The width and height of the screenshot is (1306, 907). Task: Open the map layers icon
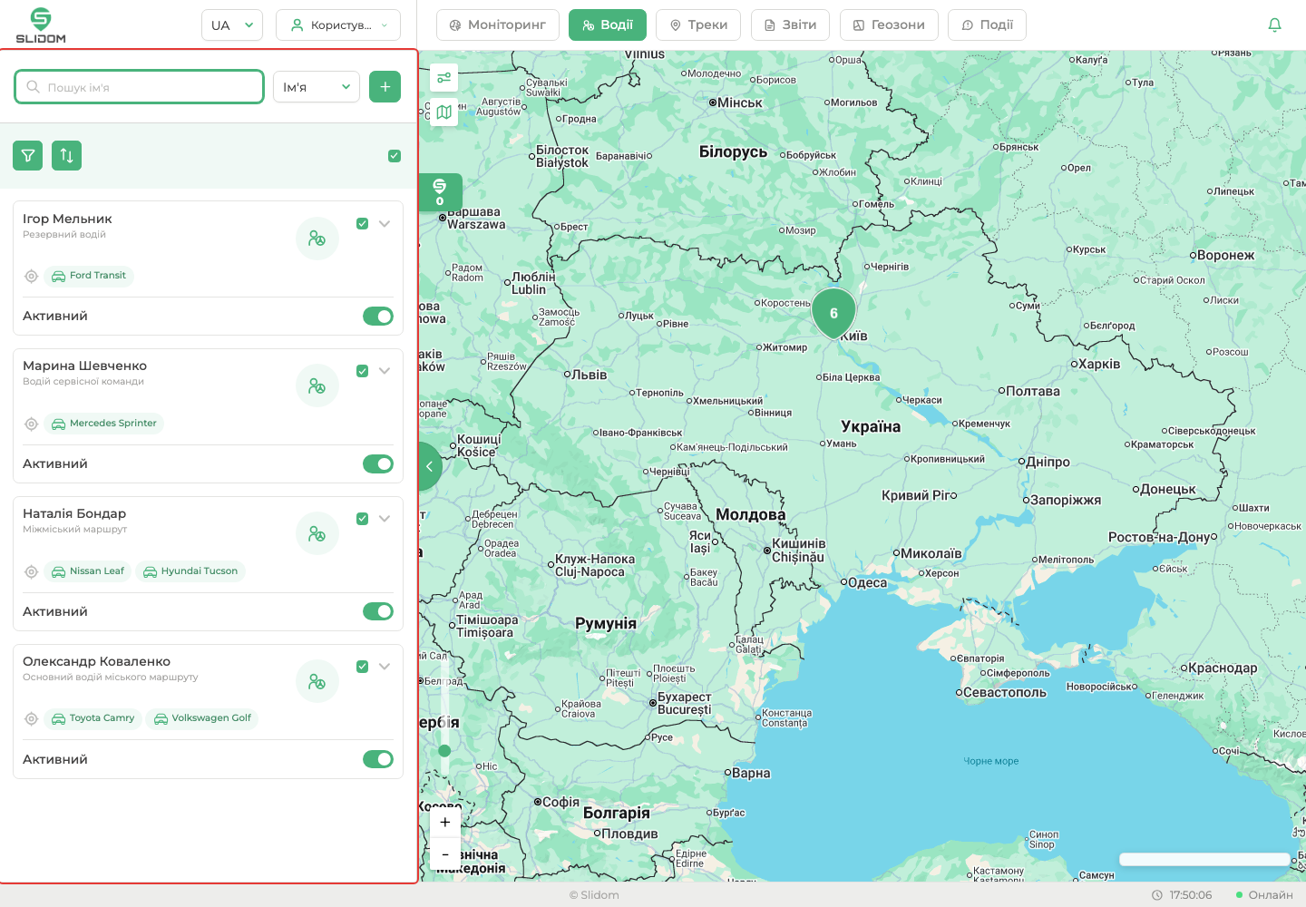coord(444,112)
